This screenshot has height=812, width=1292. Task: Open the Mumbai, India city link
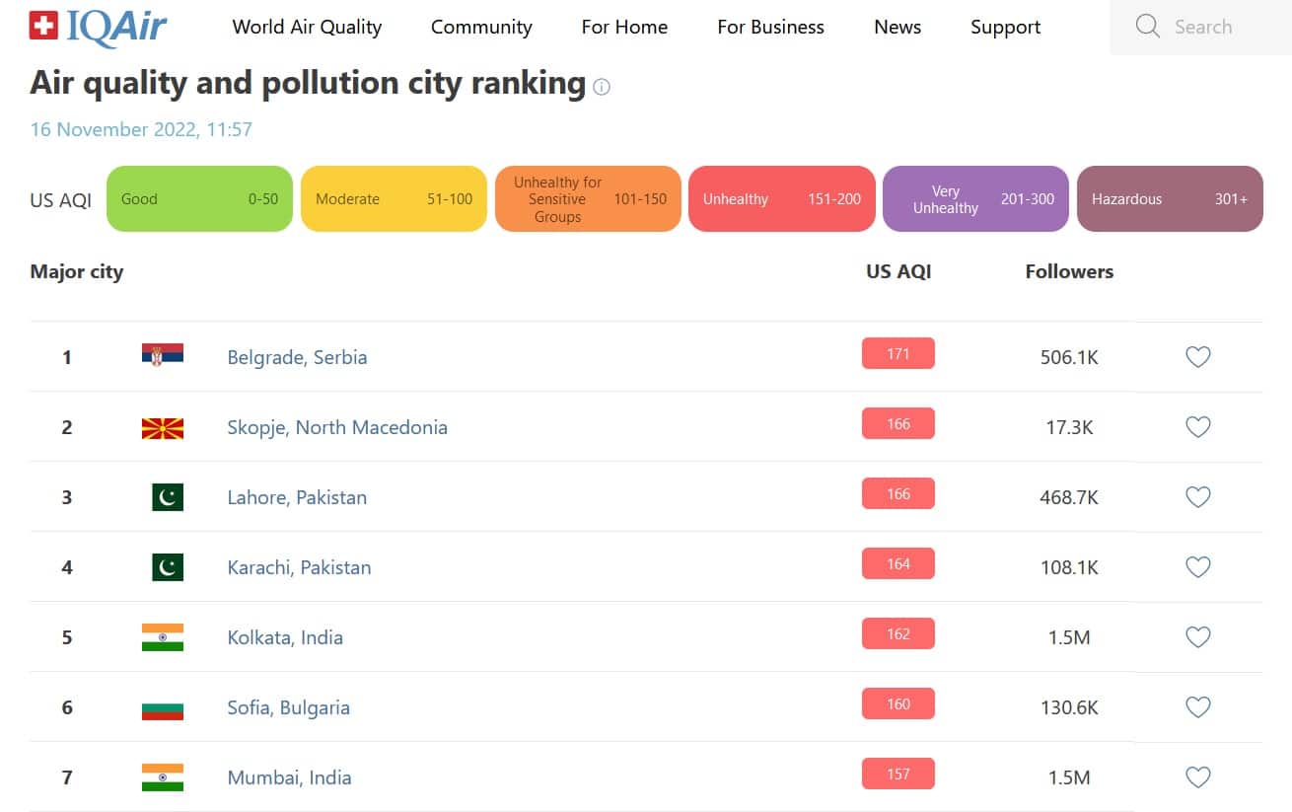pyautogui.click(x=289, y=777)
